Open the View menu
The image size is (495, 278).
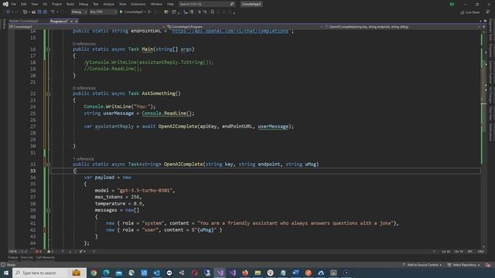point(34,4)
